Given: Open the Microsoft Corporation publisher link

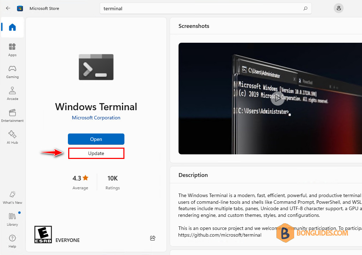Looking at the screenshot, I should tap(96, 118).
